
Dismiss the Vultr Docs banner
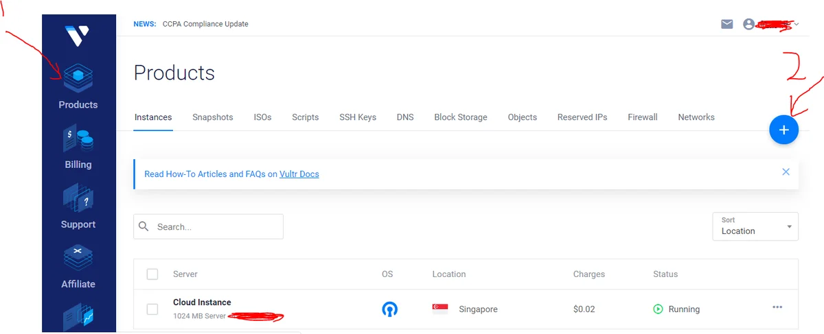point(786,171)
